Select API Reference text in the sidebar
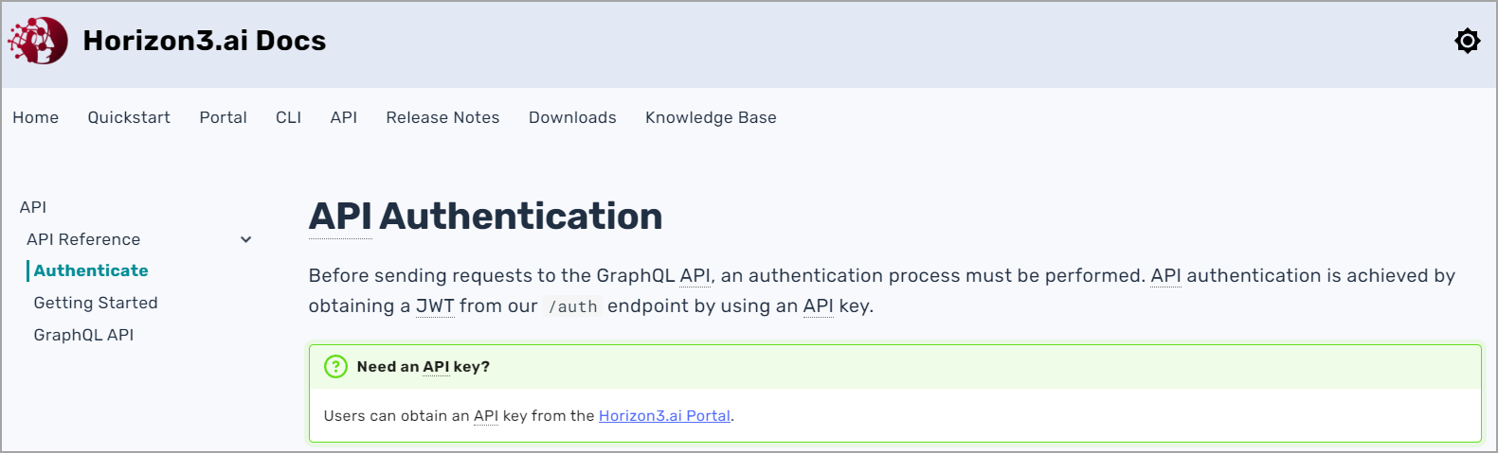1498x453 pixels. point(83,239)
